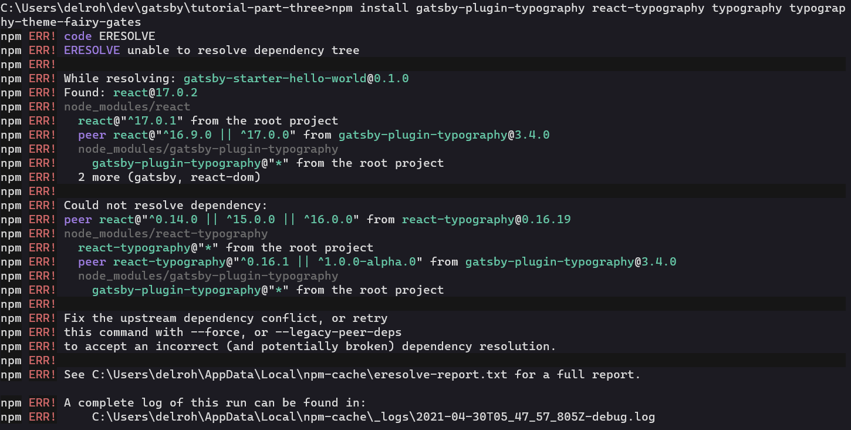Viewport: 851px width, 430px height.
Task: Click 'react@"^17.0.1" from the root project'
Action: pos(208,121)
